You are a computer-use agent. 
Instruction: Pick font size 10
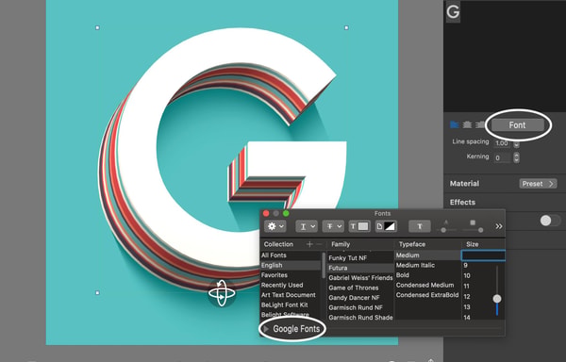(467, 276)
